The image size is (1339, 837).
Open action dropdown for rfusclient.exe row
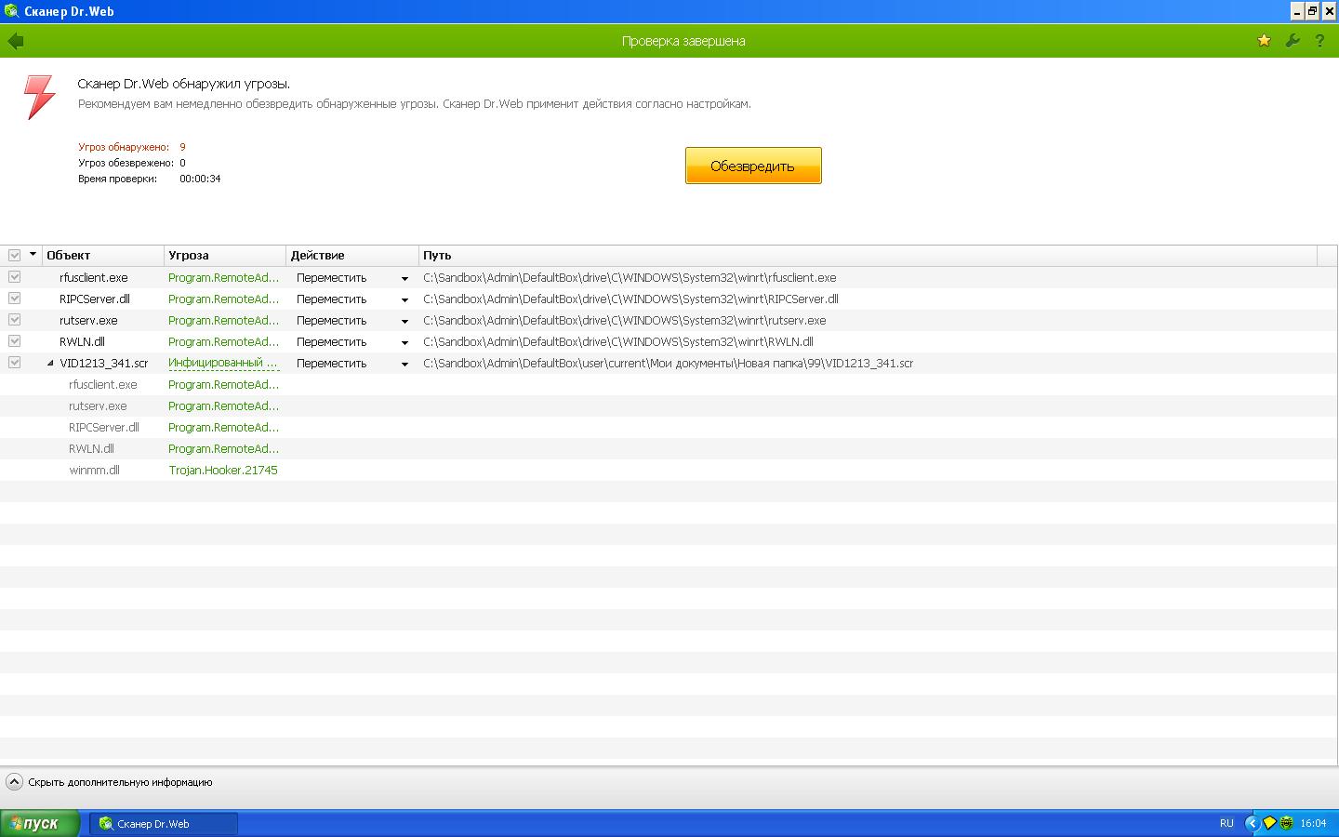pos(404,278)
